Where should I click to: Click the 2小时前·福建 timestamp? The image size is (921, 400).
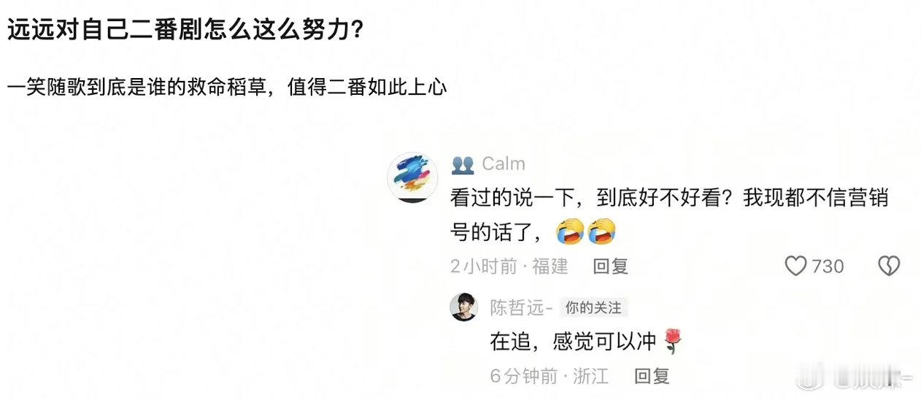(x=509, y=266)
